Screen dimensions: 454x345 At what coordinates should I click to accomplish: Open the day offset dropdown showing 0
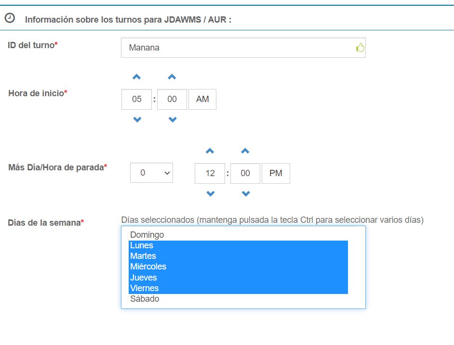(151, 173)
